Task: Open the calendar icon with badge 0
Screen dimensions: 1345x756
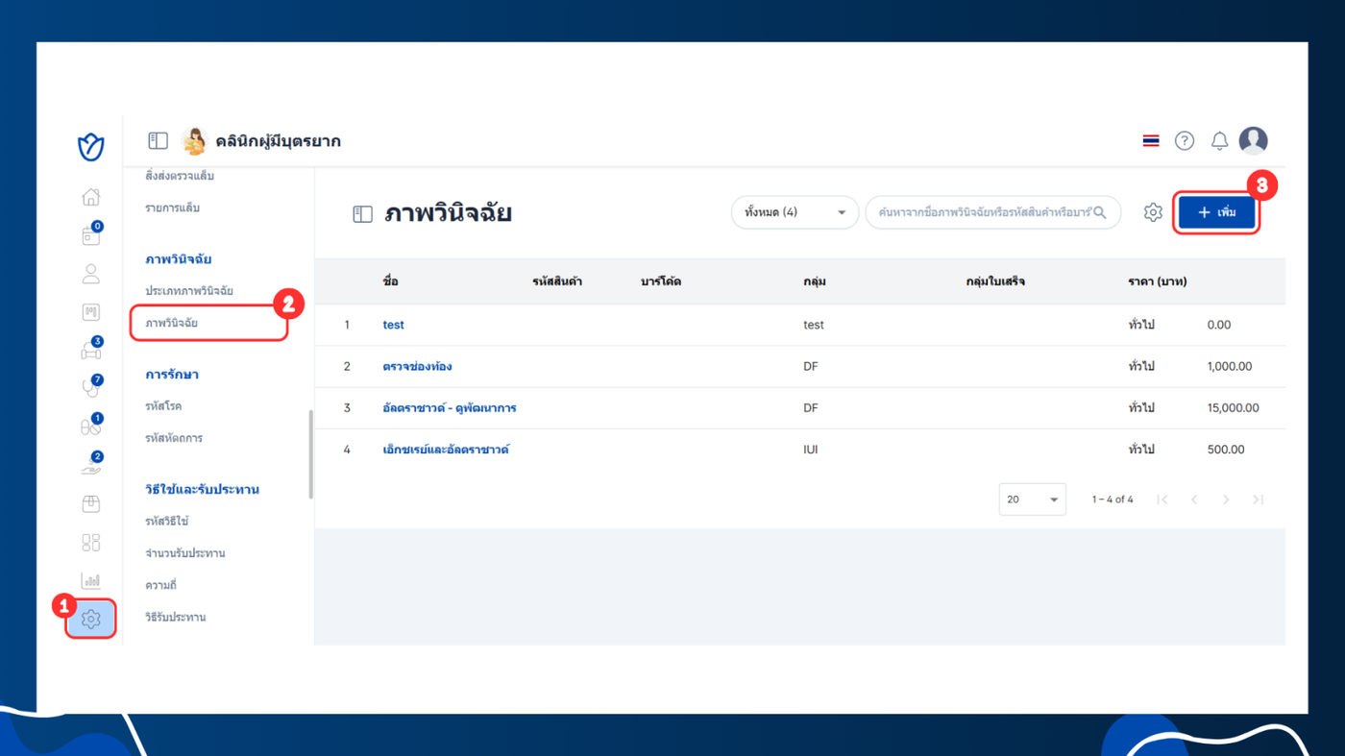Action: tap(91, 235)
